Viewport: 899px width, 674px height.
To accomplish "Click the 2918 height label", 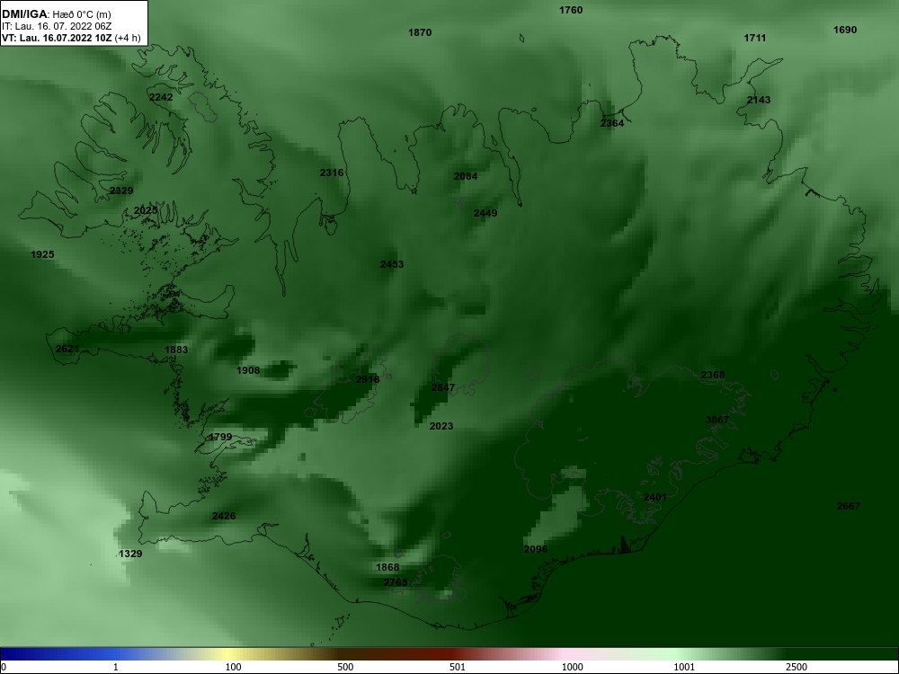I will [x=368, y=379].
